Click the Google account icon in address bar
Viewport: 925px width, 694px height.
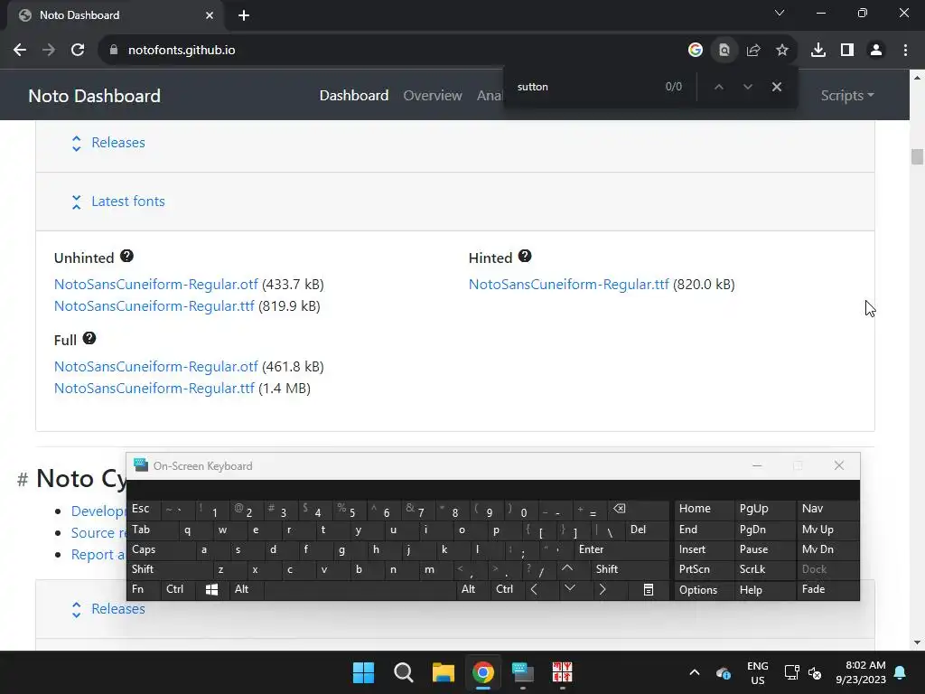(696, 51)
